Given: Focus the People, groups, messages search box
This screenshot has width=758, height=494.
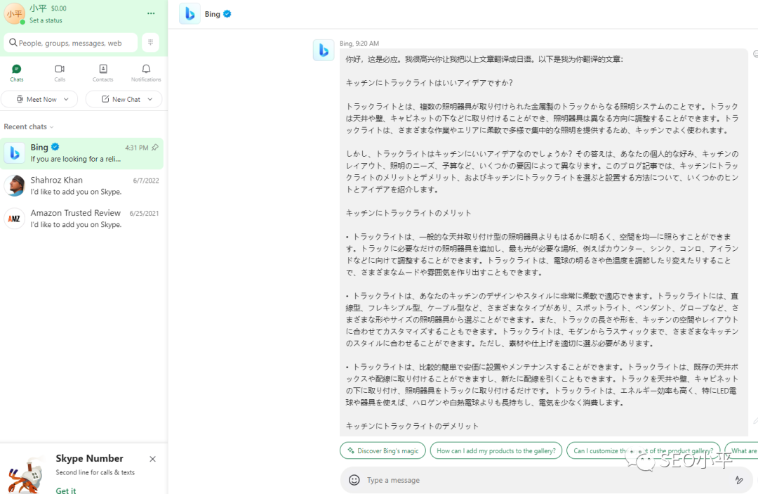Looking at the screenshot, I should tap(71, 43).
